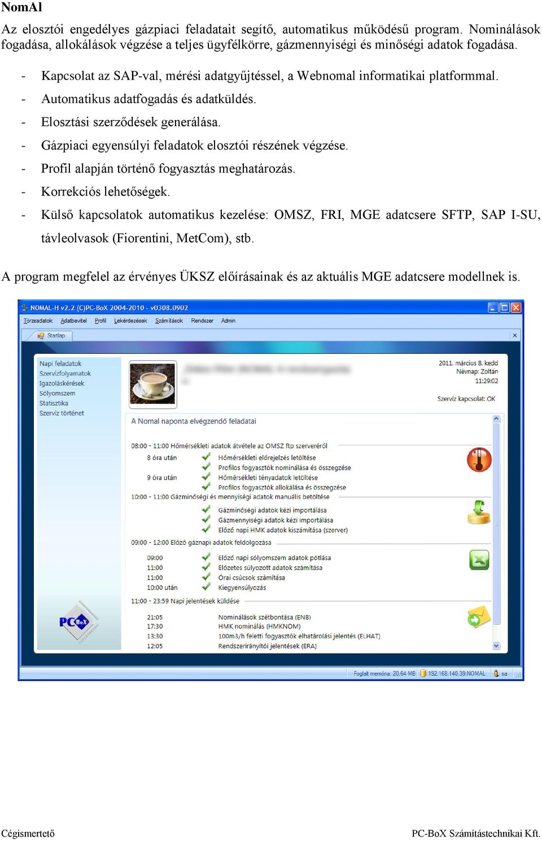Open Sólyomszem in sidebar
The image size is (542, 841).
[57, 393]
